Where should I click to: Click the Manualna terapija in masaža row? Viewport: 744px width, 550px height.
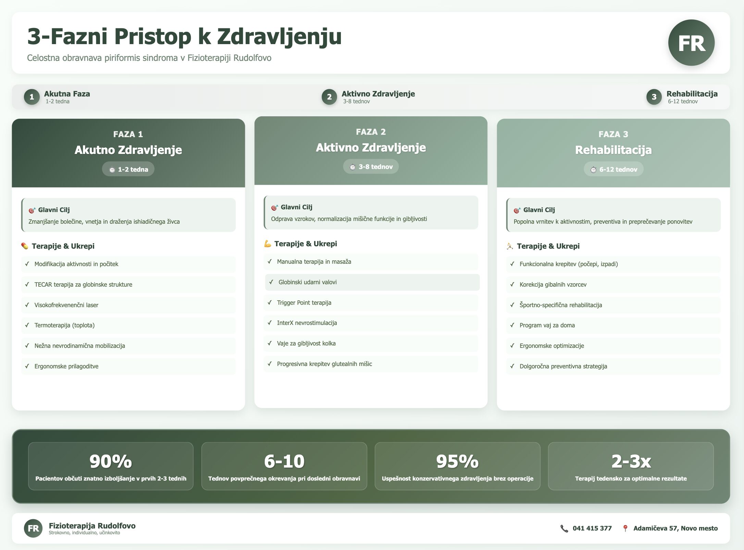tap(371, 262)
